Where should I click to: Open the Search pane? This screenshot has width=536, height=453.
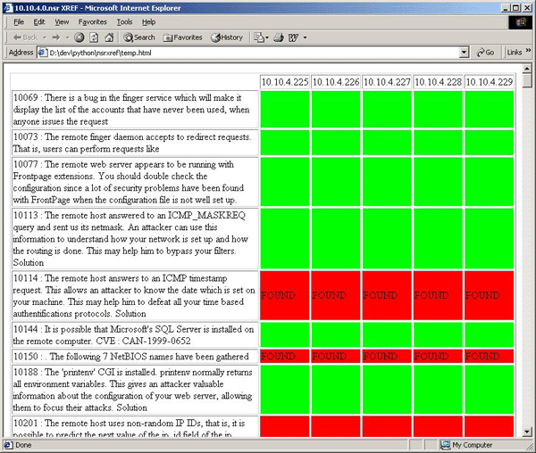pos(138,37)
